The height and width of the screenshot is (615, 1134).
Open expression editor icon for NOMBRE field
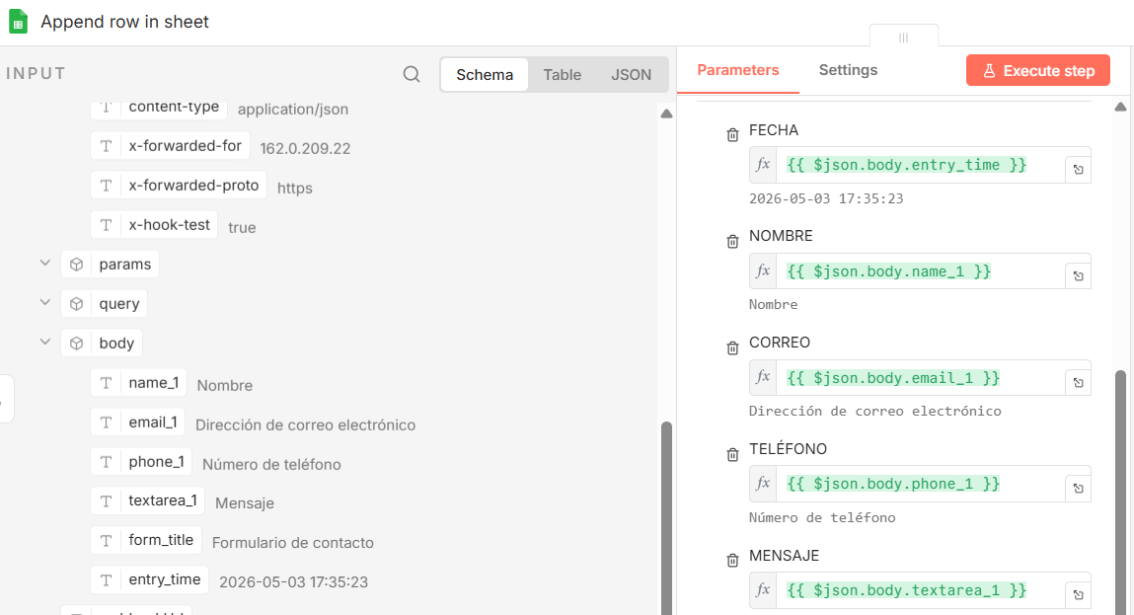click(1079, 275)
